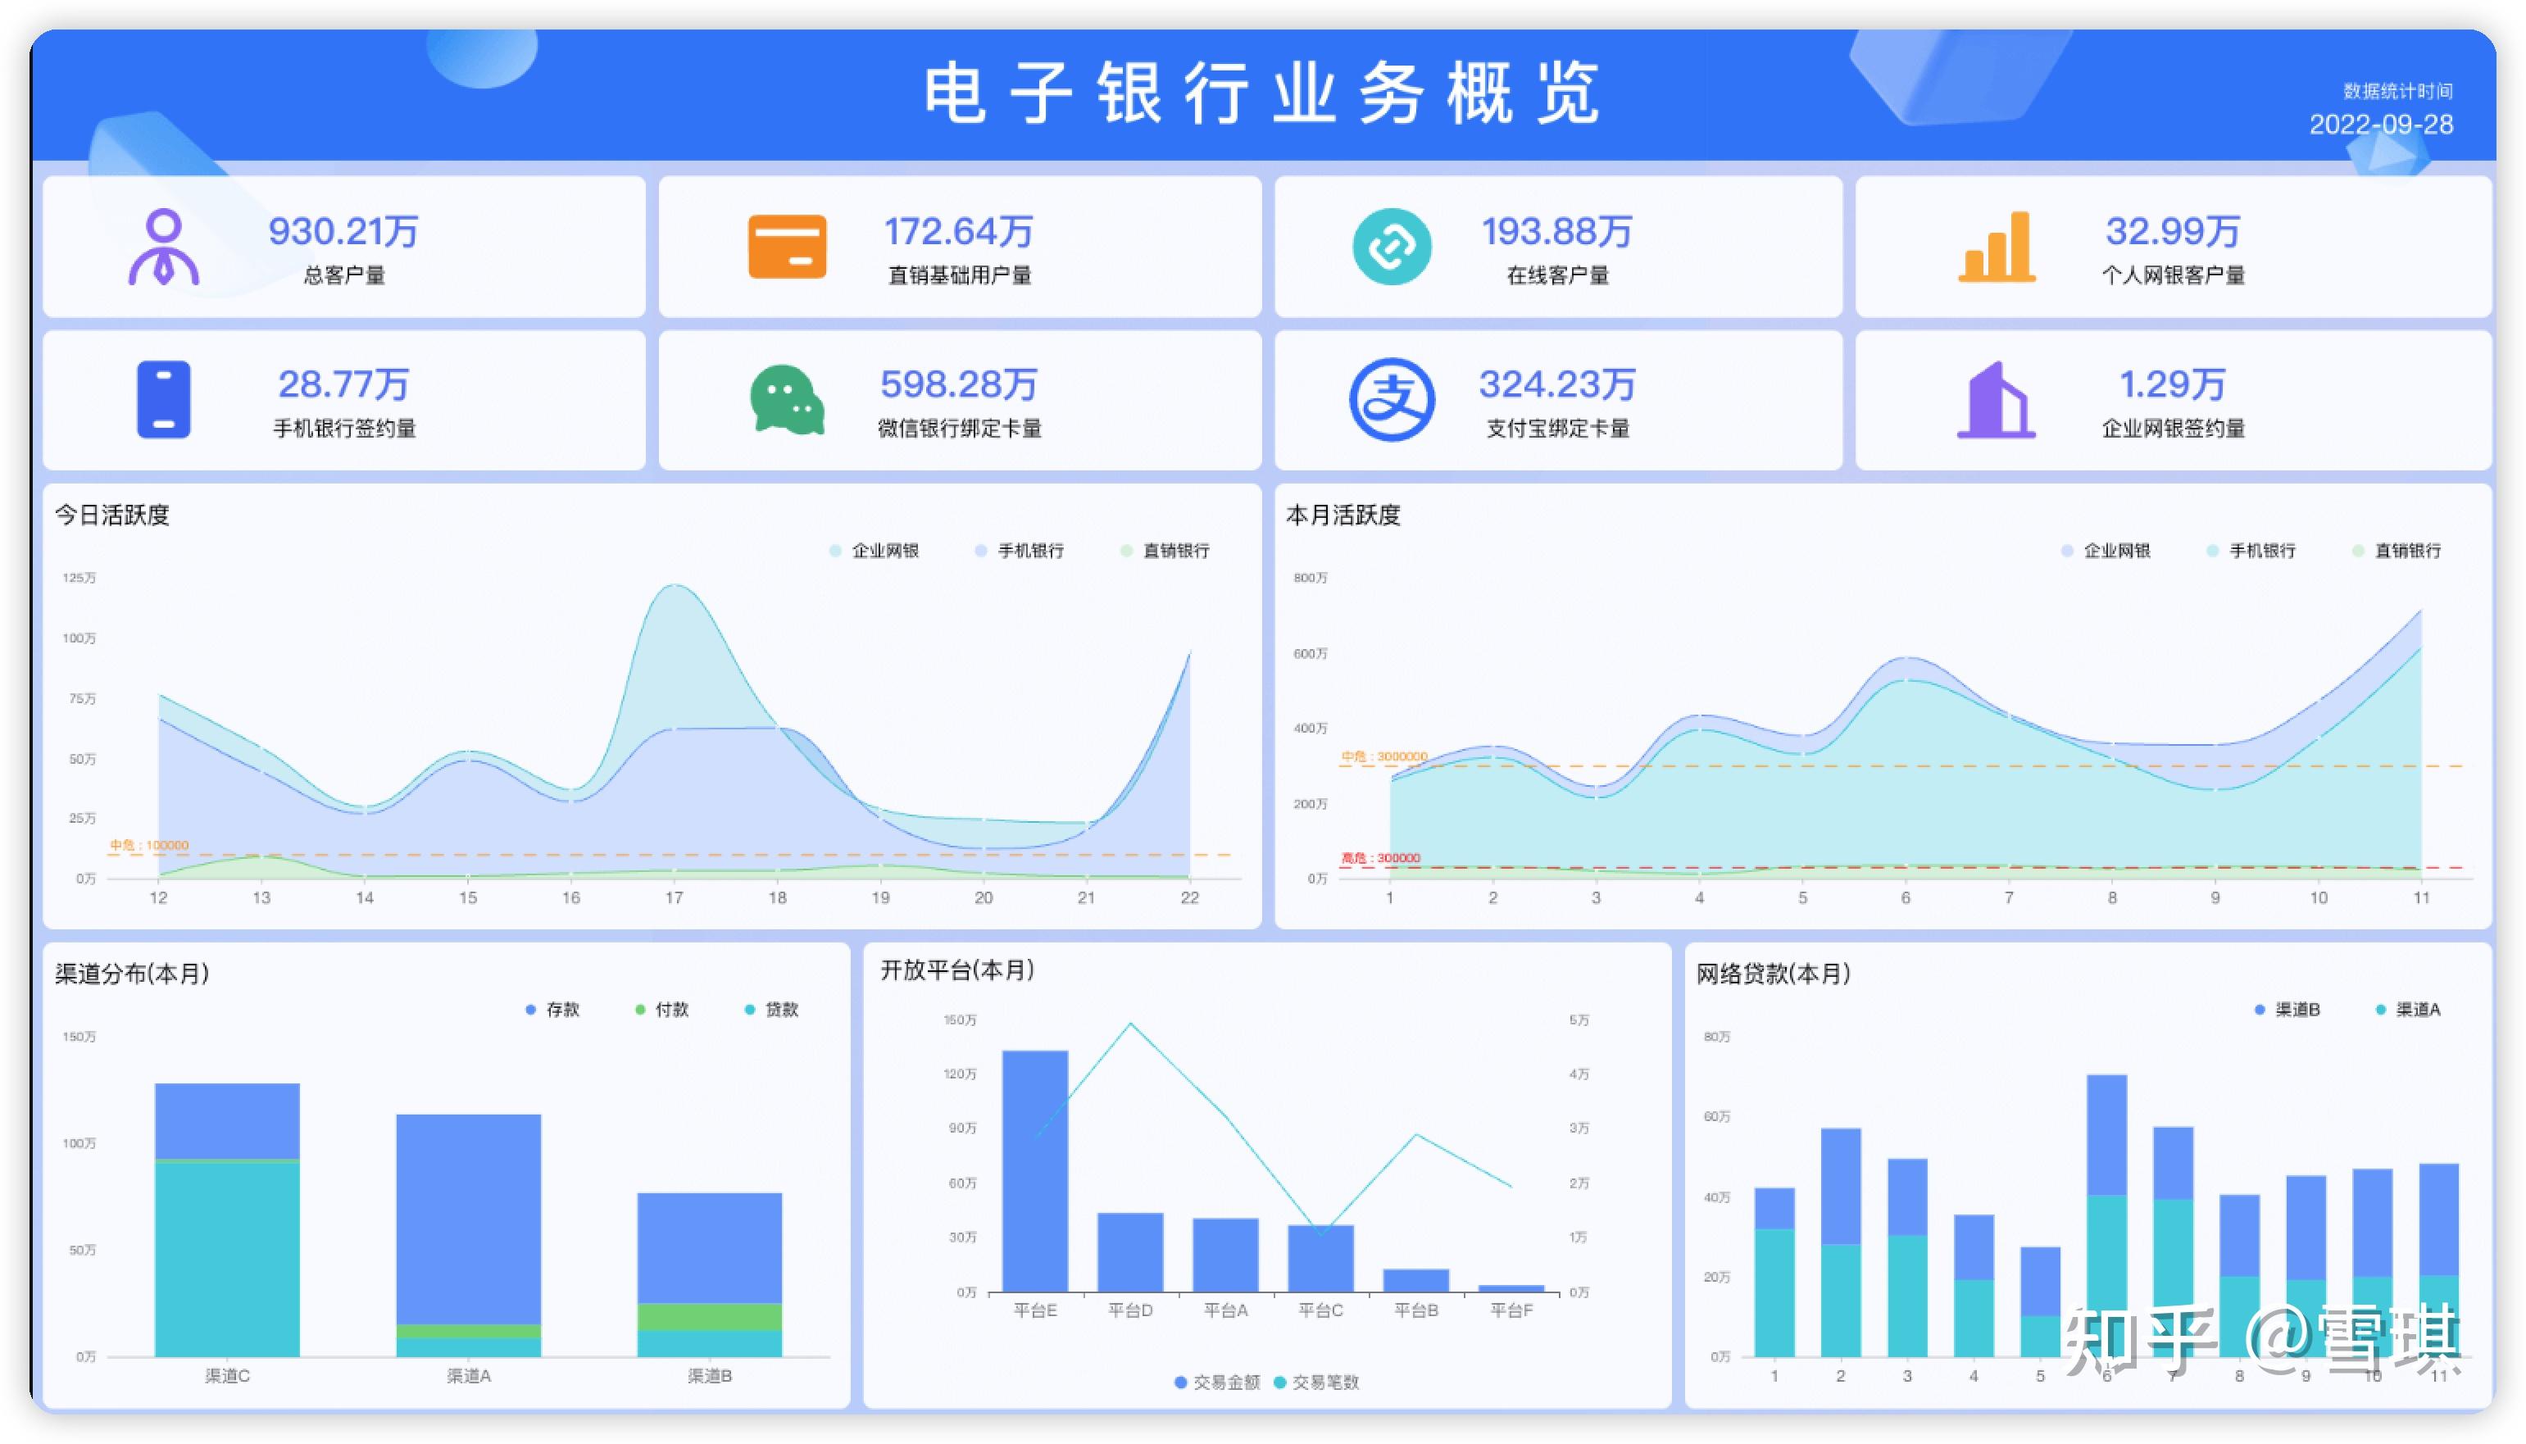The width and height of the screenshot is (2526, 1444).
Task: Select the phone icon next to 手机银行签约量
Action: tap(166, 401)
